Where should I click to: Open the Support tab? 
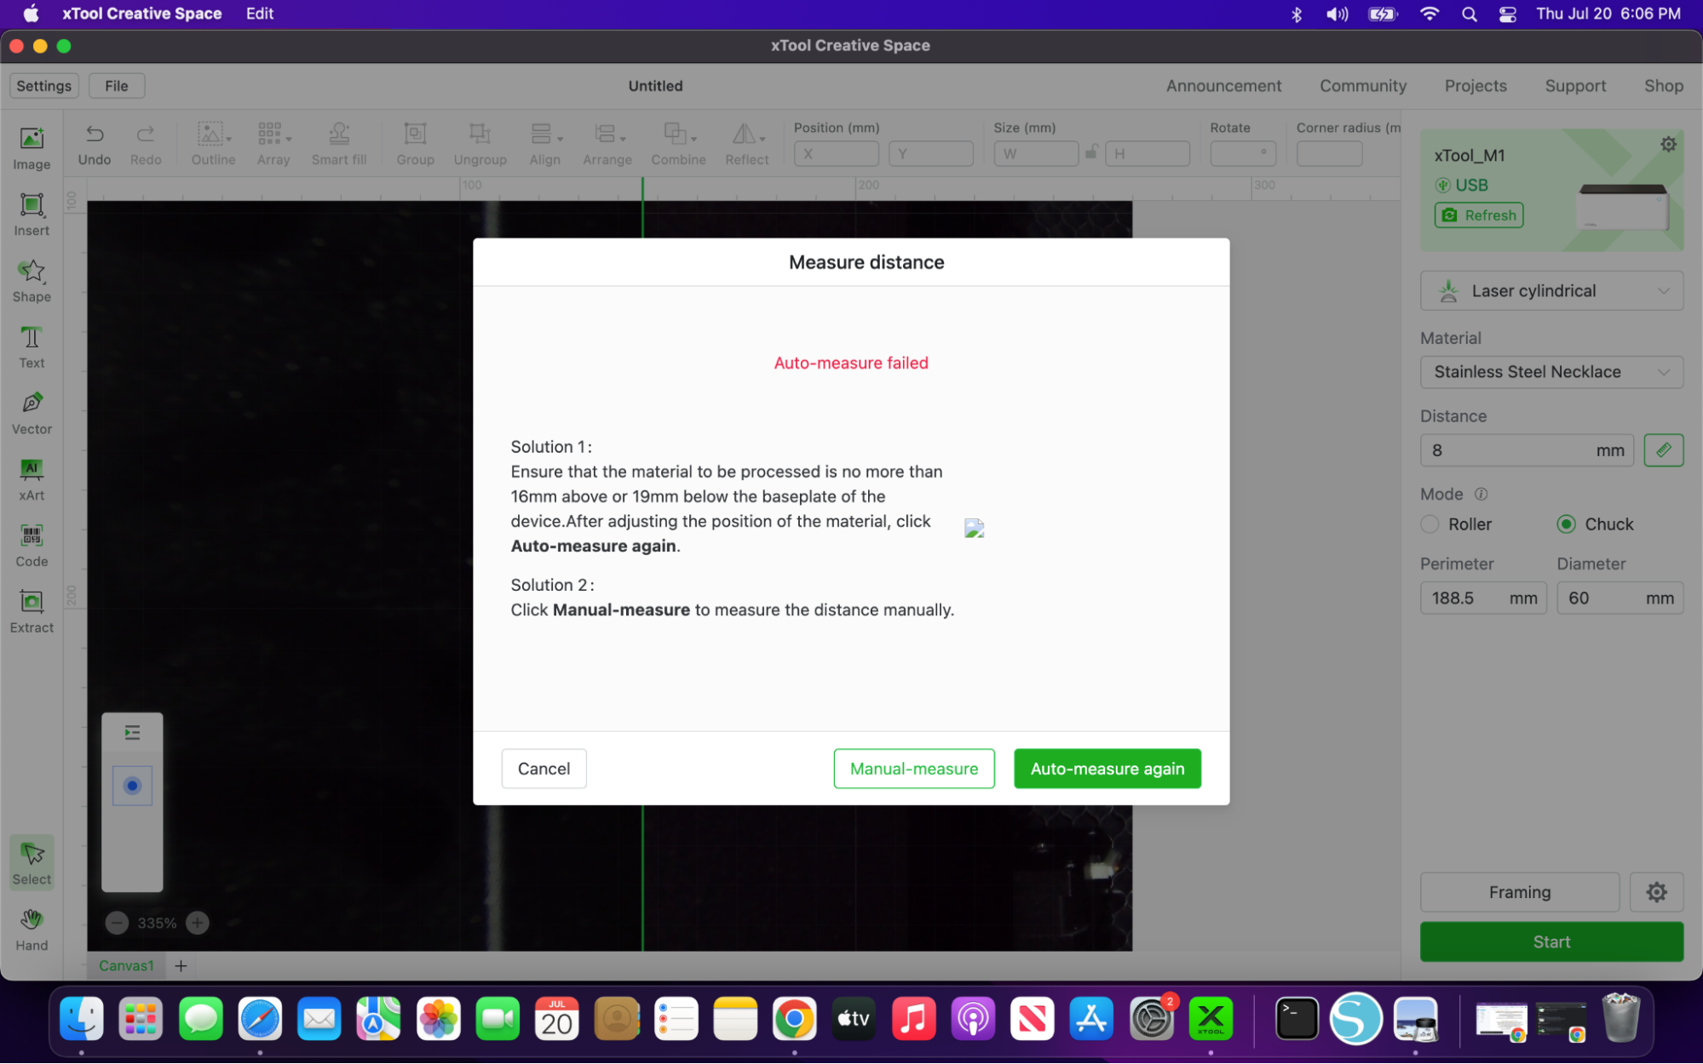coord(1575,86)
